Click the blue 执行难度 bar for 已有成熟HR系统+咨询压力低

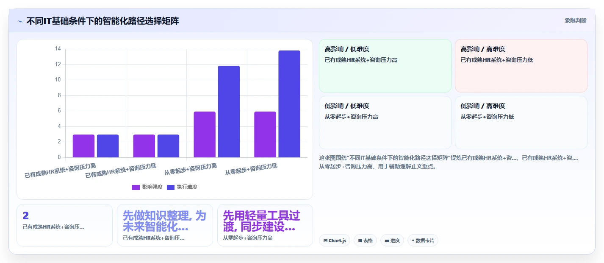(x=168, y=146)
